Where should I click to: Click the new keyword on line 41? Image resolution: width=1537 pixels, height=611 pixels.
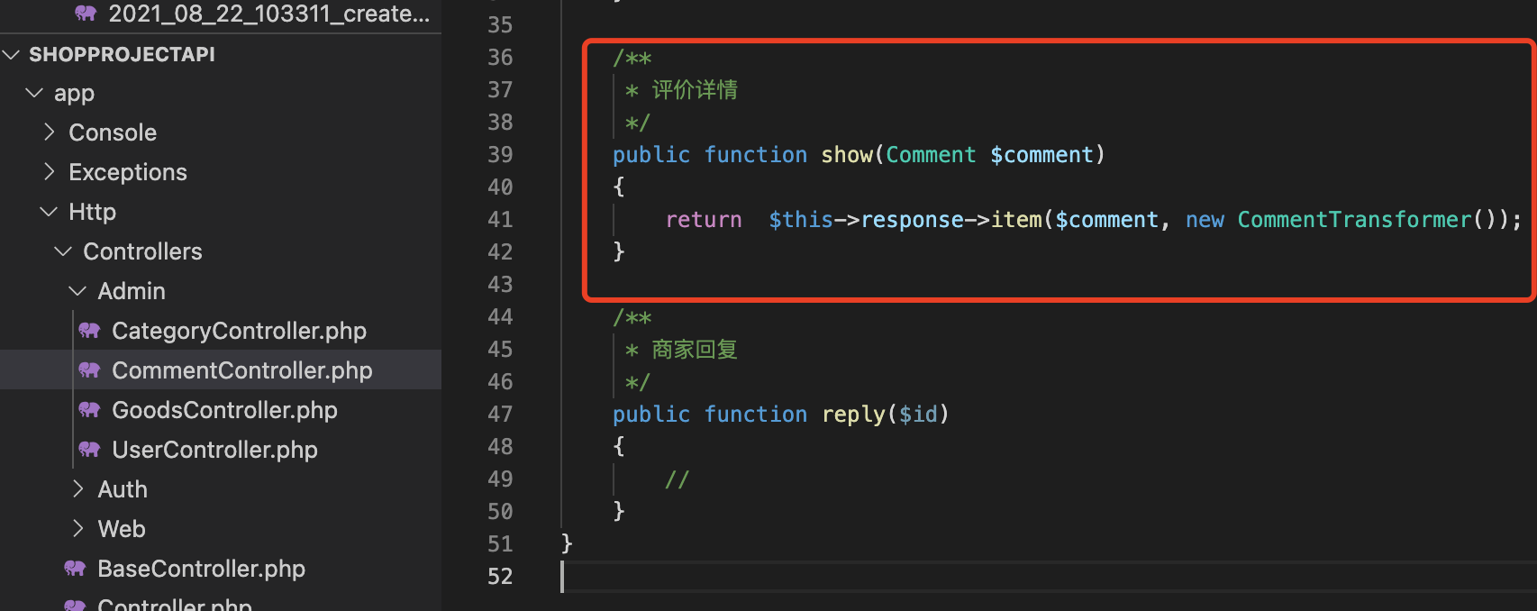pos(1205,220)
